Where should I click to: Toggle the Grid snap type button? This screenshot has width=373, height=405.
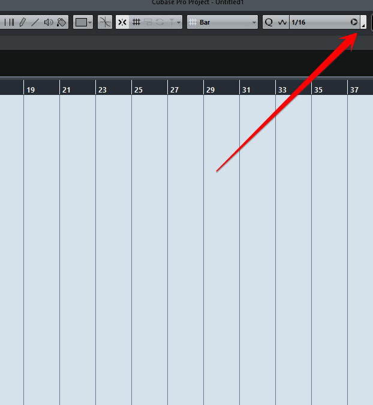(136, 22)
